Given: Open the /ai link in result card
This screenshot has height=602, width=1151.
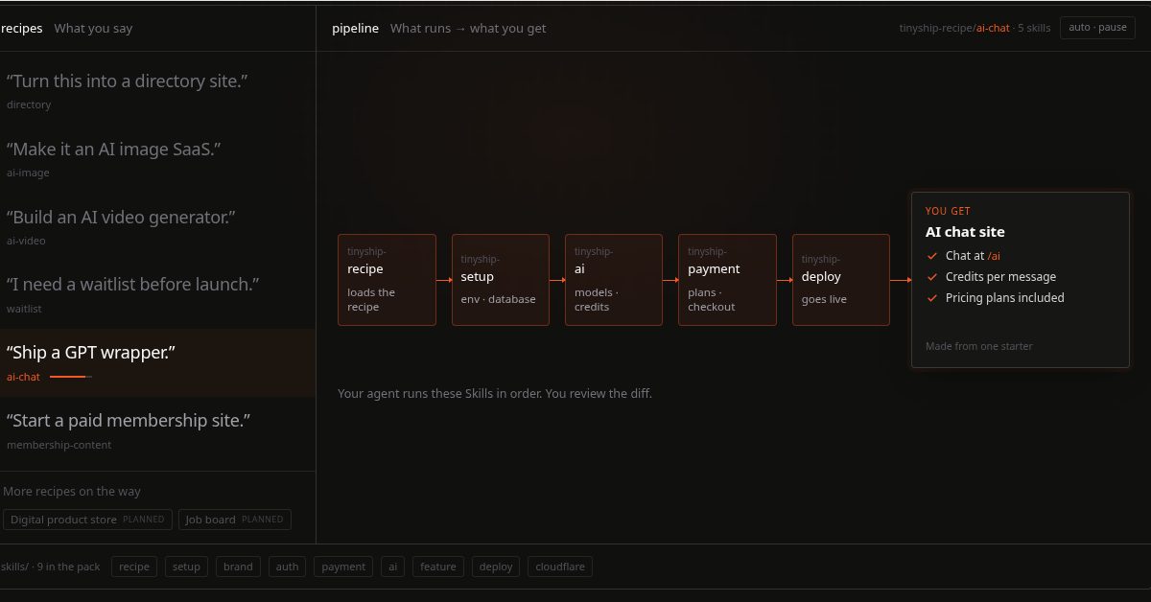Looking at the screenshot, I should (994, 256).
